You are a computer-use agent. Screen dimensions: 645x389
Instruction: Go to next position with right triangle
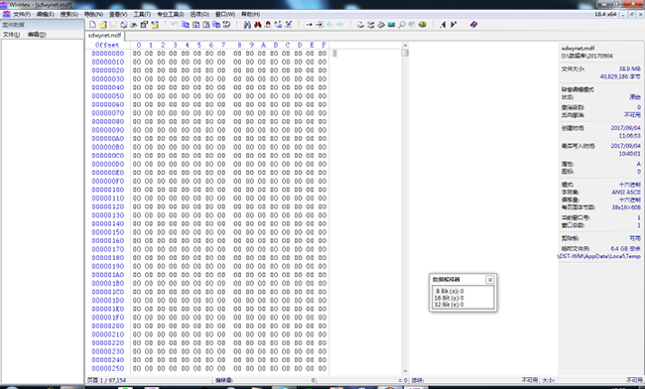pyautogui.click(x=452, y=25)
